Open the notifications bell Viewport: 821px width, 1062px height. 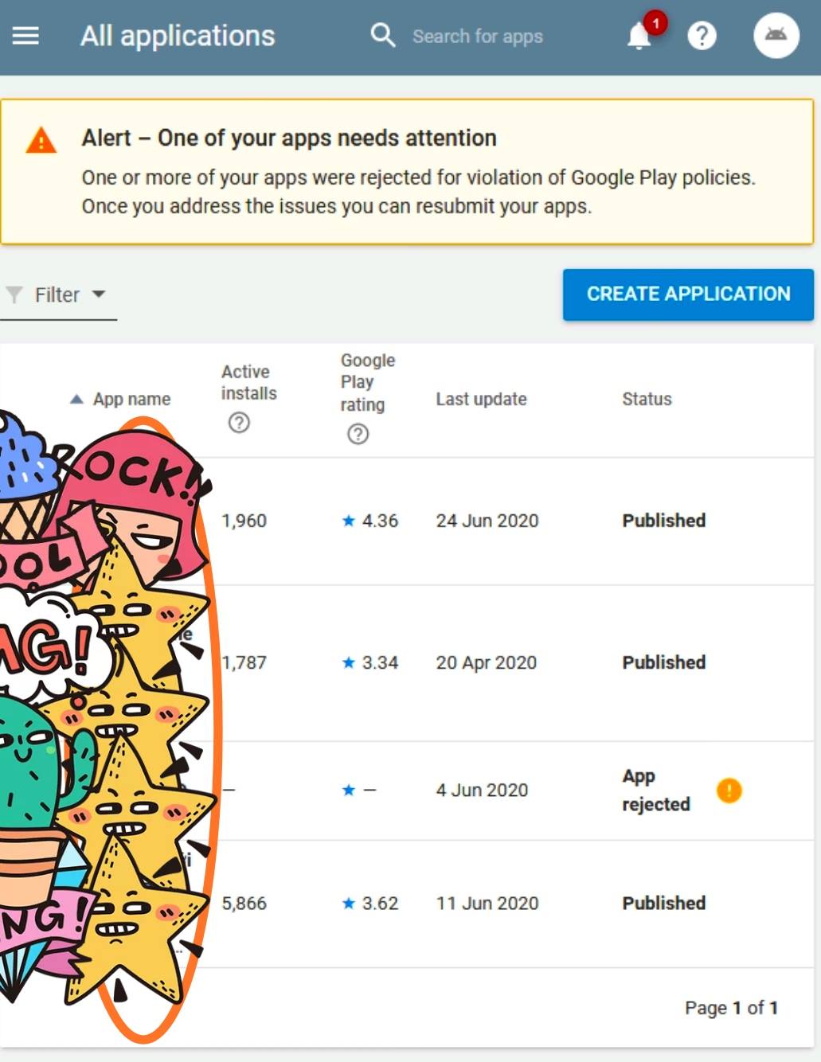pyautogui.click(x=639, y=36)
